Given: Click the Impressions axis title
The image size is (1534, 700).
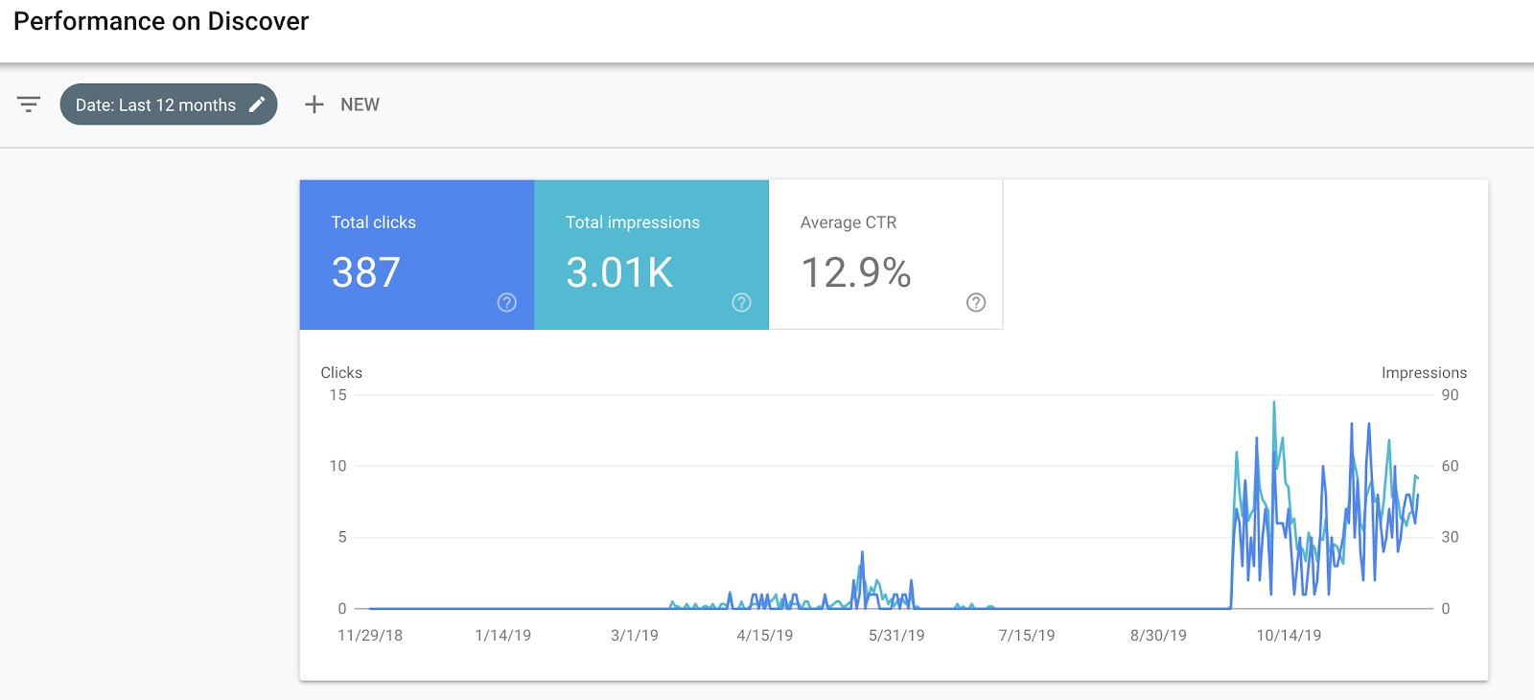Looking at the screenshot, I should tap(1424, 373).
